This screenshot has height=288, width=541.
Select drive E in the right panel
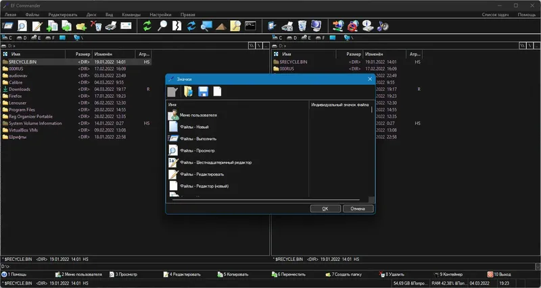(x=307, y=38)
